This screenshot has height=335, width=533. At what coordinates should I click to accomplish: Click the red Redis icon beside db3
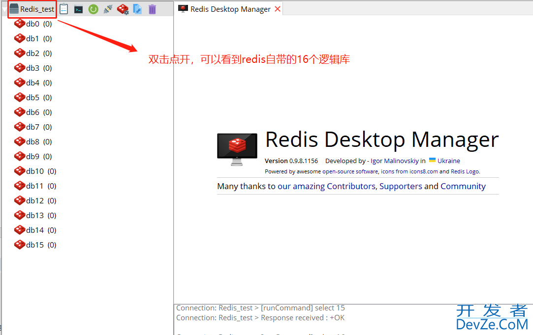pyautogui.click(x=20, y=68)
